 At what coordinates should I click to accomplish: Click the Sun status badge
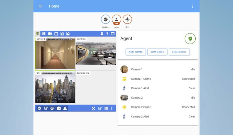[127, 20]
